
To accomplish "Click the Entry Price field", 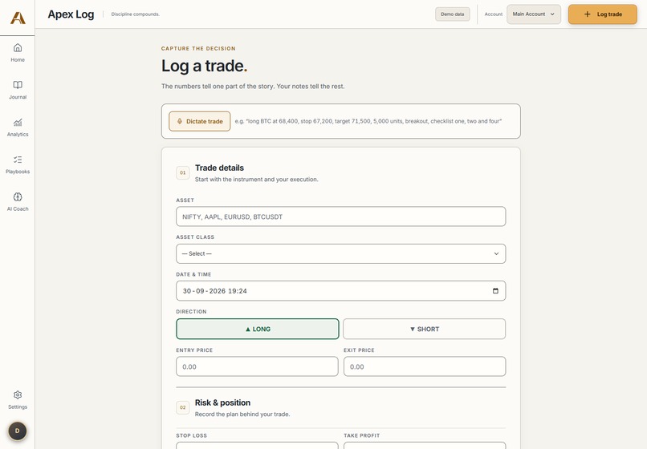I will [257, 366].
